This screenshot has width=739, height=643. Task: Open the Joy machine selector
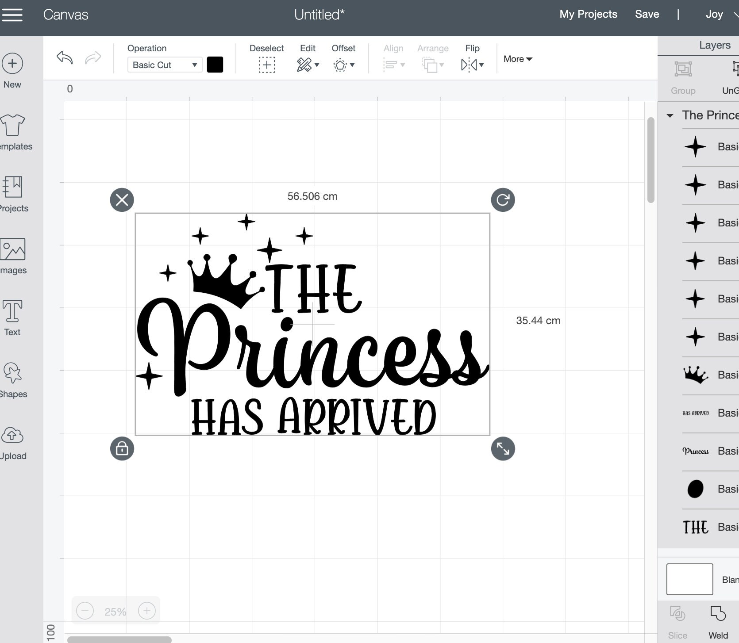point(721,14)
